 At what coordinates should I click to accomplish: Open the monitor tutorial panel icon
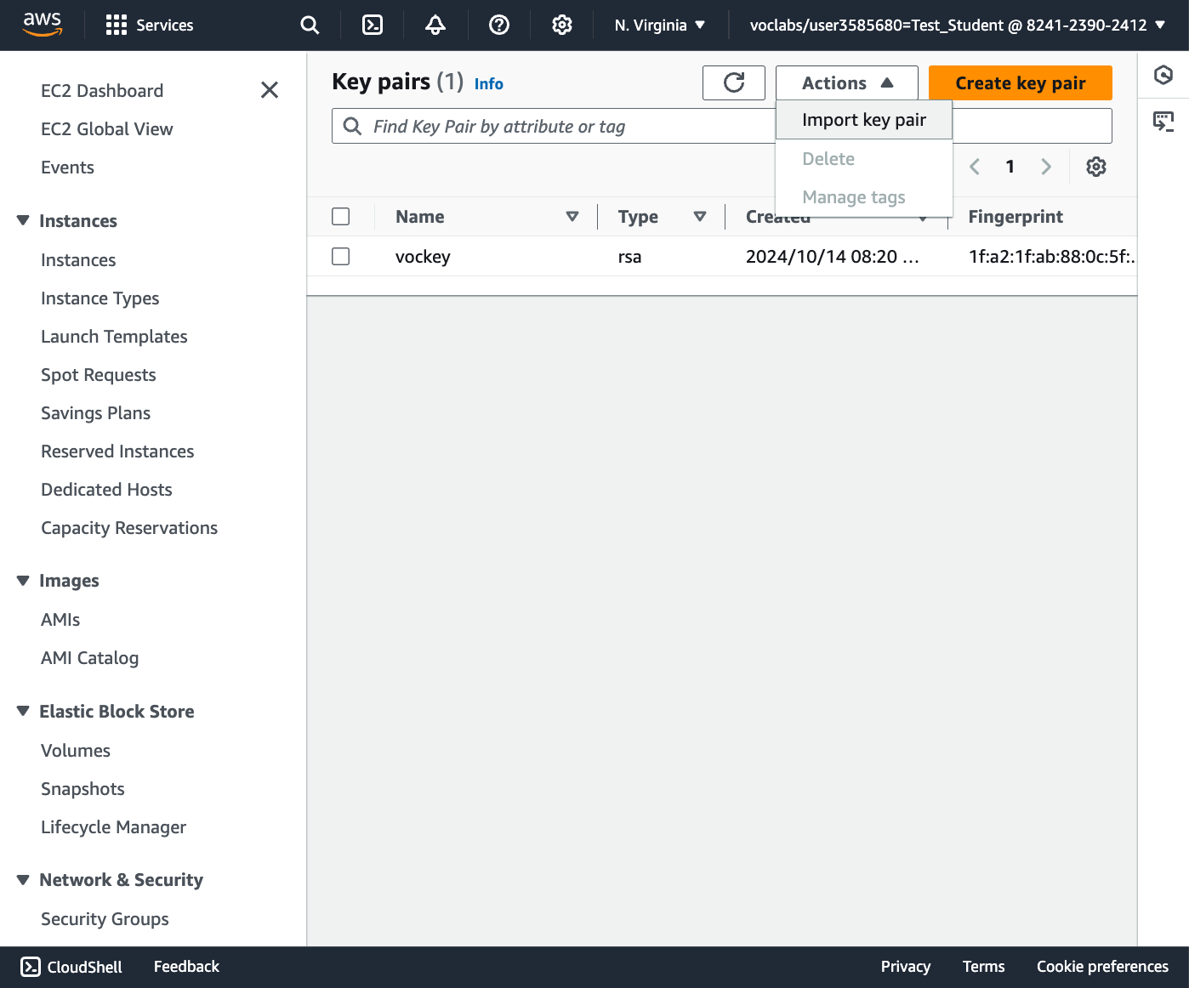coord(1163,122)
